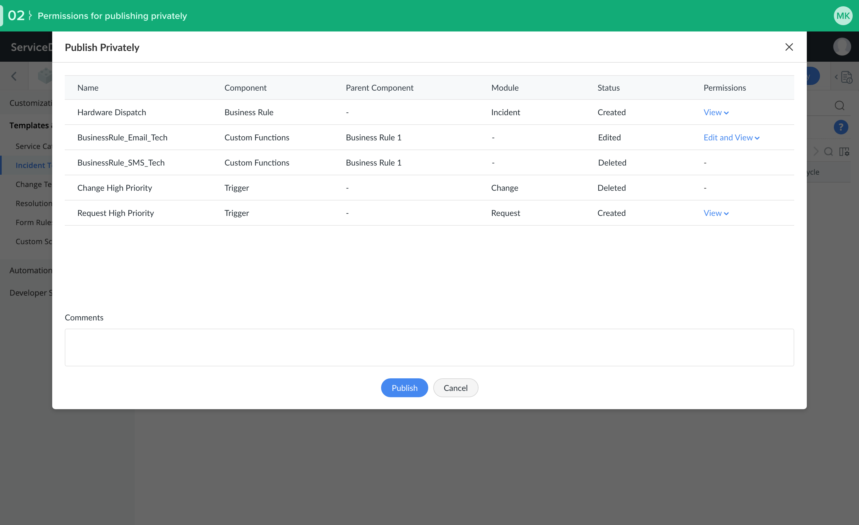
Task: Click inside the Comments text box
Action: (x=429, y=347)
